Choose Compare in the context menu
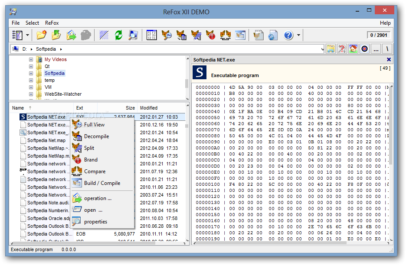 click(102, 171)
